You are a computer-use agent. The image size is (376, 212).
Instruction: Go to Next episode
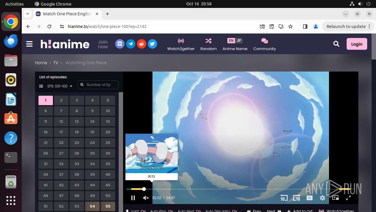(274, 211)
